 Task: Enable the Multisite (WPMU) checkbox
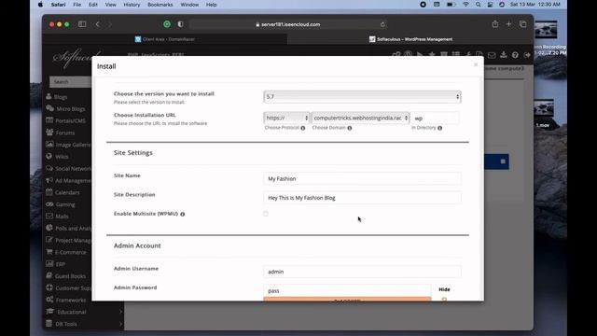click(265, 214)
